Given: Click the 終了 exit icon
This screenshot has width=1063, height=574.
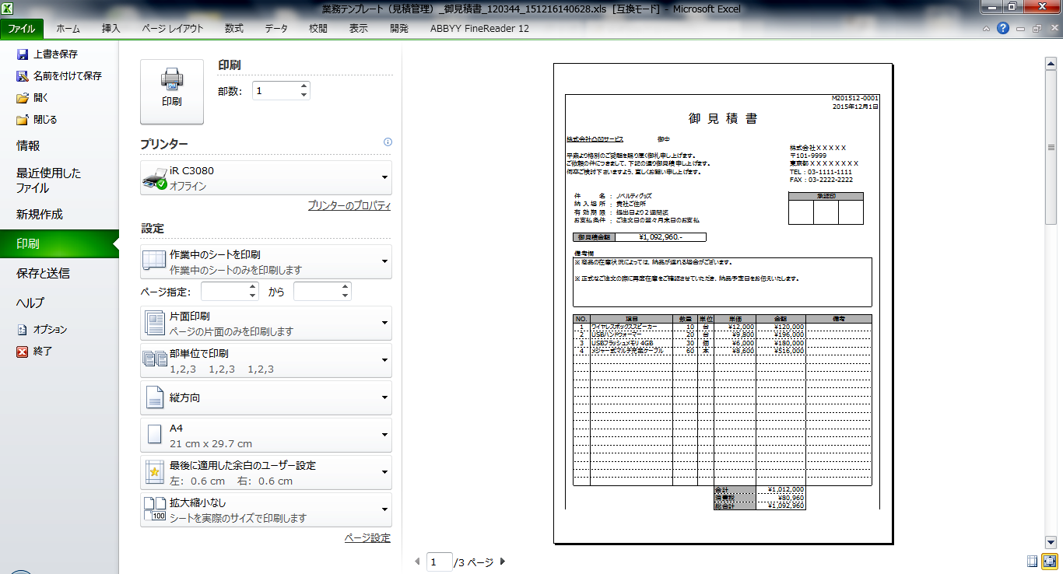Looking at the screenshot, I should (23, 352).
